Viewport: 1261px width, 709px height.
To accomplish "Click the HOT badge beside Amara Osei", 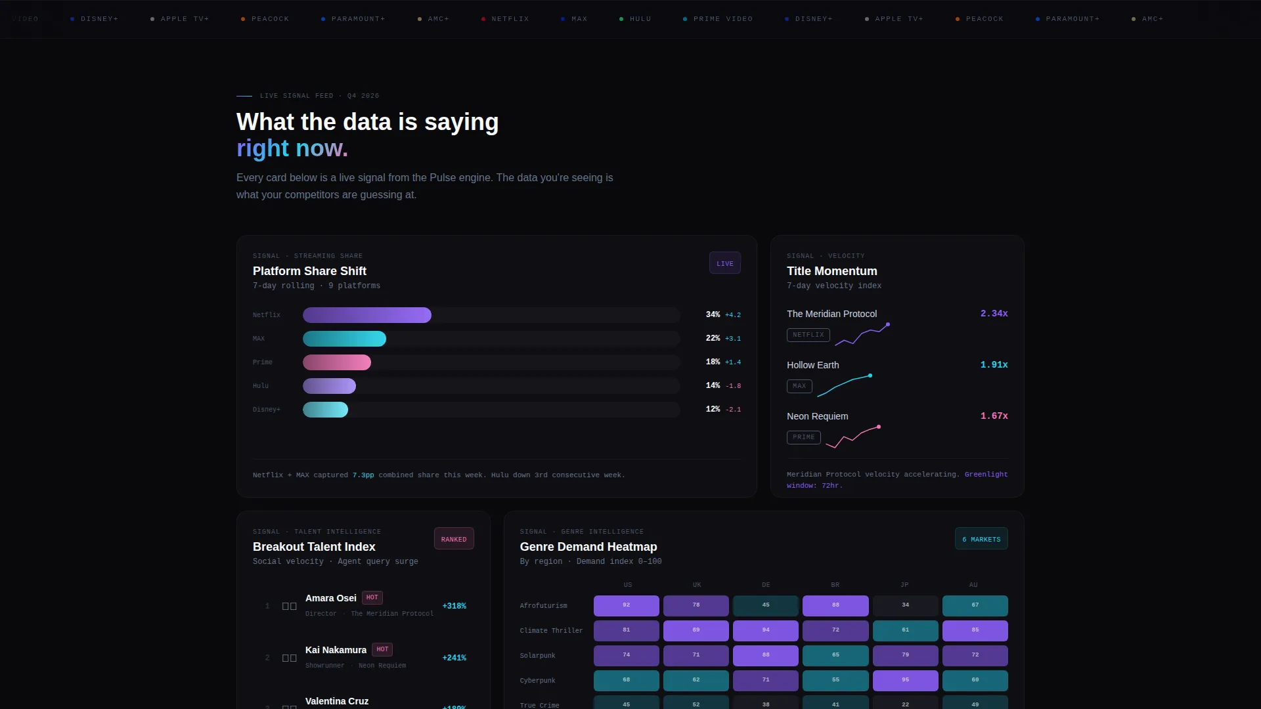I will click(x=372, y=598).
